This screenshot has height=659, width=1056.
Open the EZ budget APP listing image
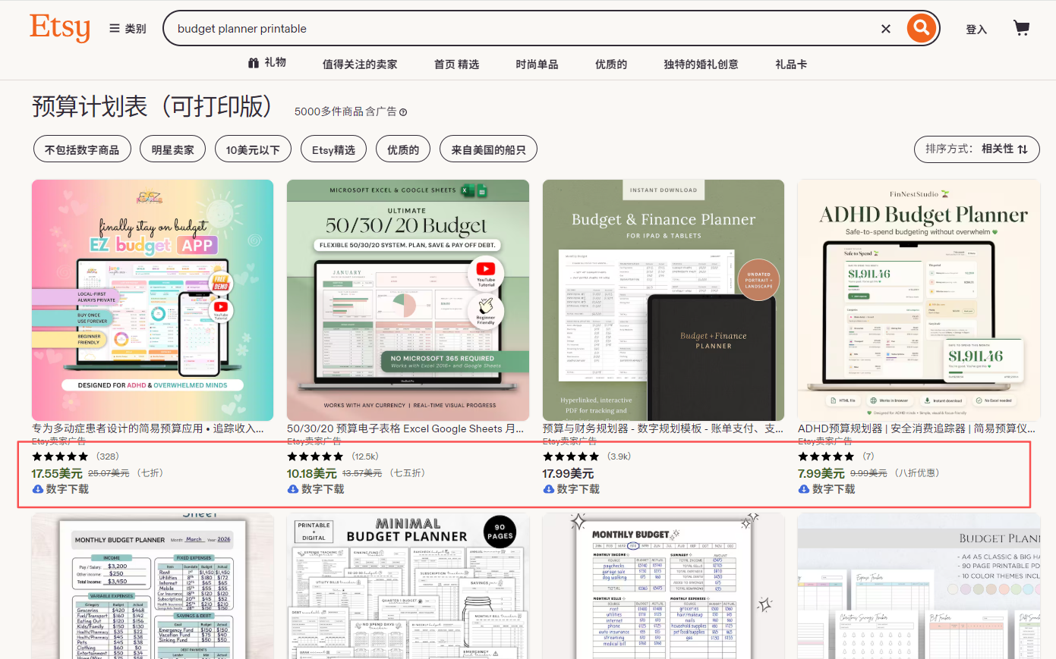click(153, 300)
